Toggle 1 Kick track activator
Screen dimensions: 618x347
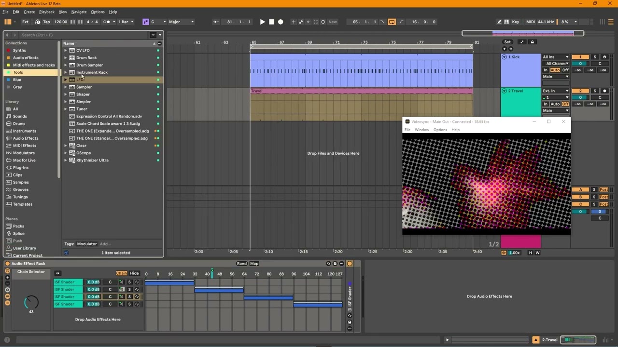coord(580,57)
